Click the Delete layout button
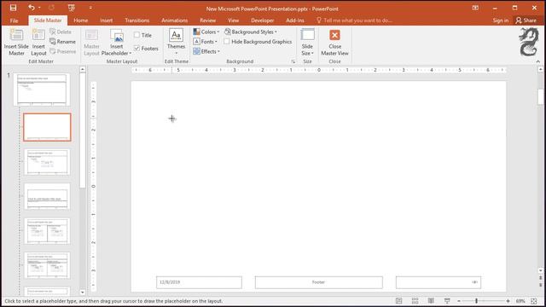Viewport: 546px width, 307px height. [x=61, y=32]
